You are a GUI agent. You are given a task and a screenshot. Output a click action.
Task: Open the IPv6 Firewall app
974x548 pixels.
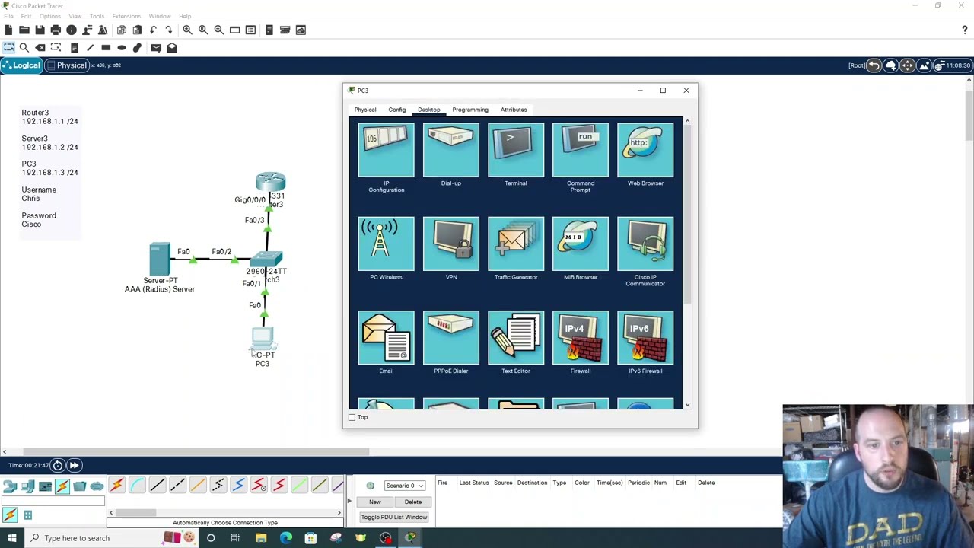point(645,338)
